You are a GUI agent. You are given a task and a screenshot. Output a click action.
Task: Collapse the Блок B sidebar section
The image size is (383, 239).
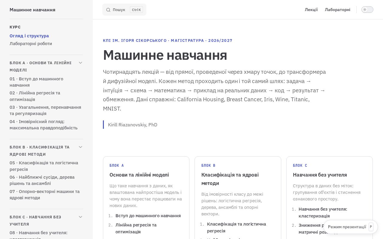click(x=80, y=147)
